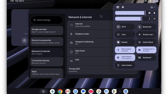Click the Internet globe icon

(71, 25)
